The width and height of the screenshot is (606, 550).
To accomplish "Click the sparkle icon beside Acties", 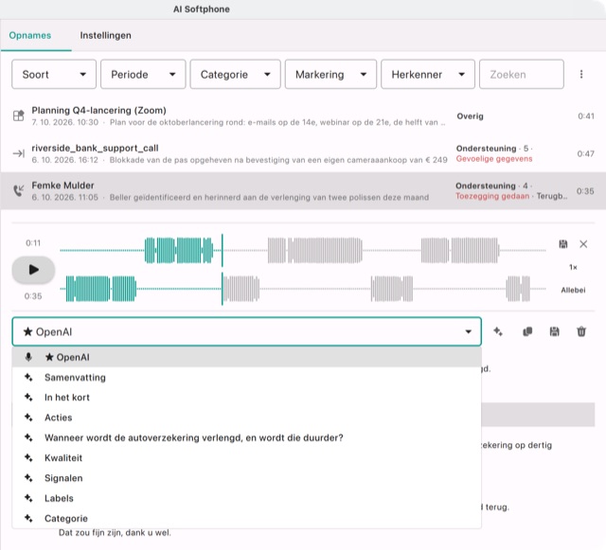I will point(28,417).
